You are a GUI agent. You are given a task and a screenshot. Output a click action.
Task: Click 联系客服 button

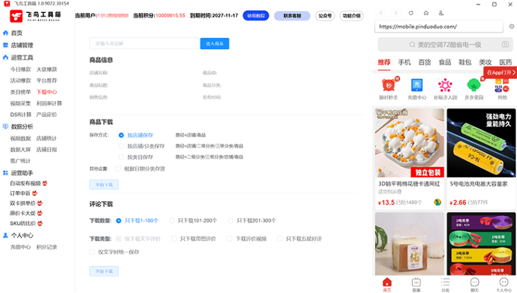coord(292,16)
